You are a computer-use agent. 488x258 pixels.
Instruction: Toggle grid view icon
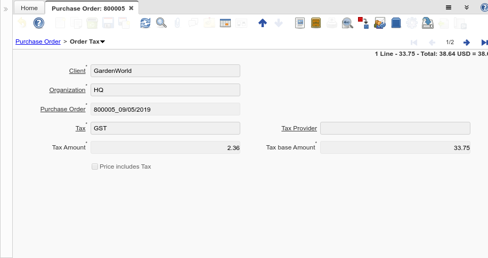coord(225,23)
